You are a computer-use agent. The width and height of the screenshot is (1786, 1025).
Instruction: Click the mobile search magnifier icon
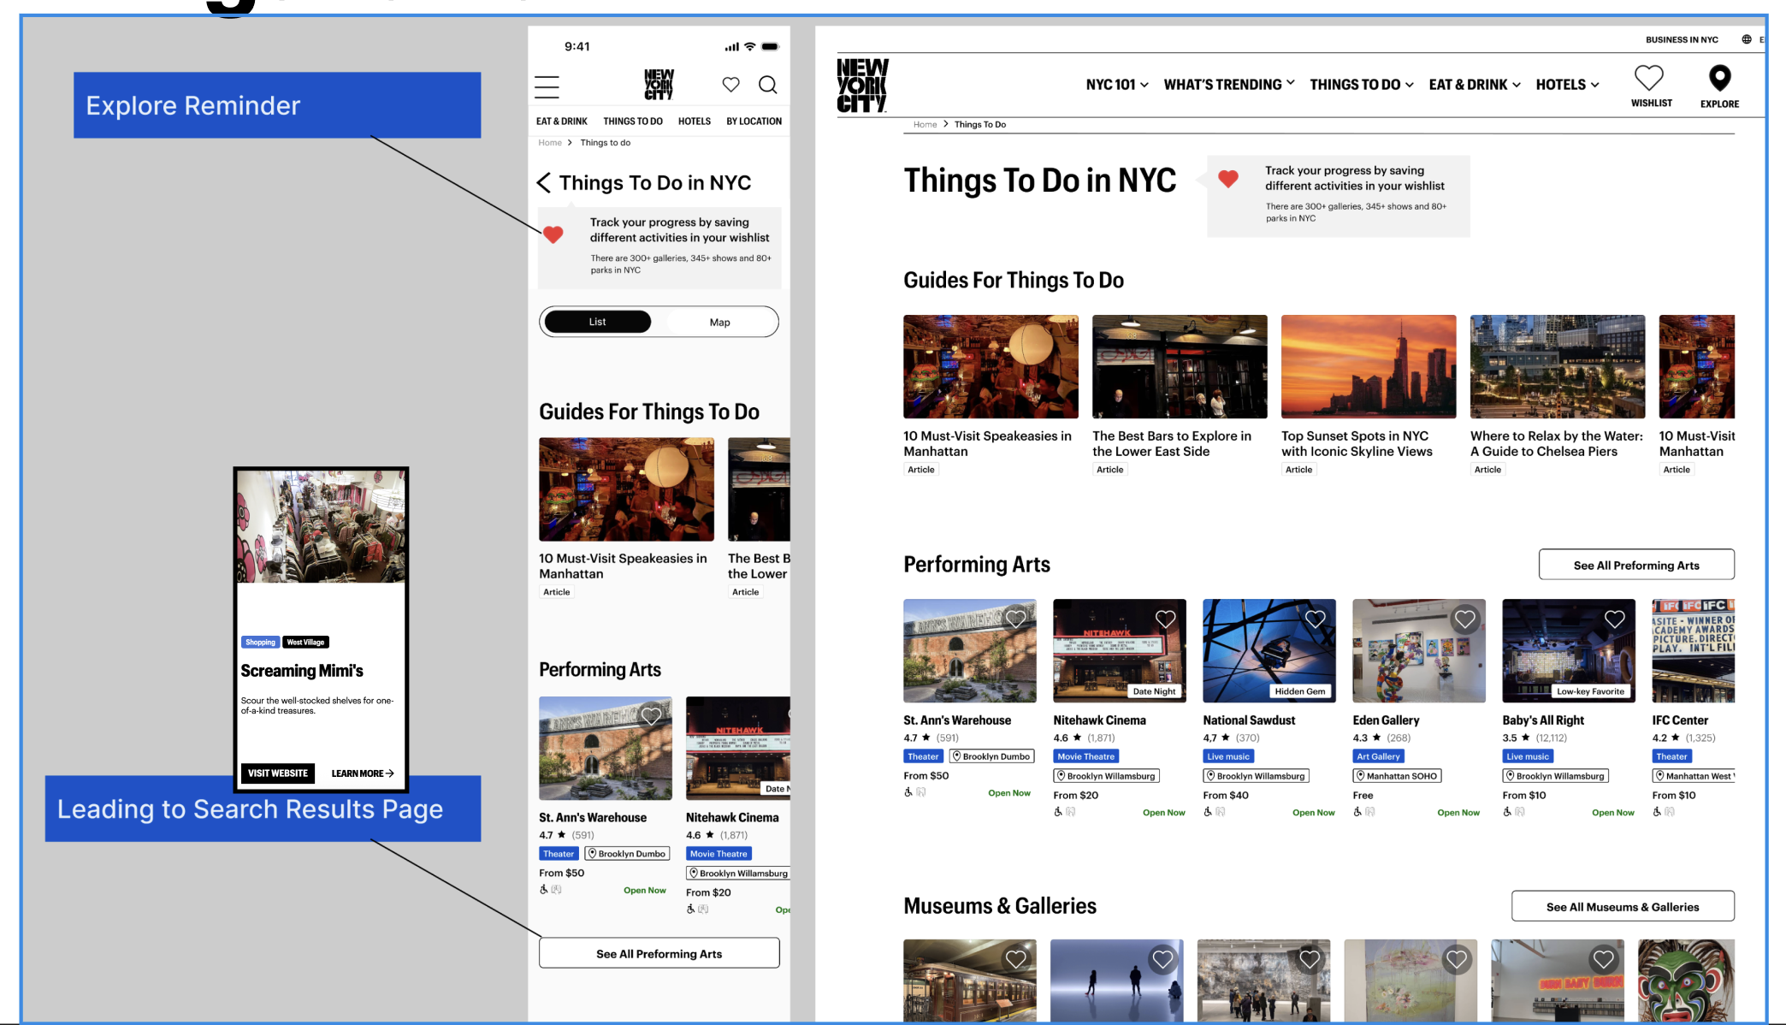click(768, 85)
